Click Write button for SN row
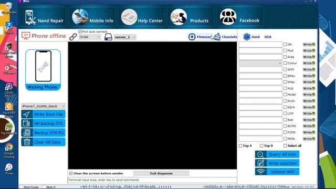This screenshot has width=336, height=189. pyautogui.click(x=309, y=44)
